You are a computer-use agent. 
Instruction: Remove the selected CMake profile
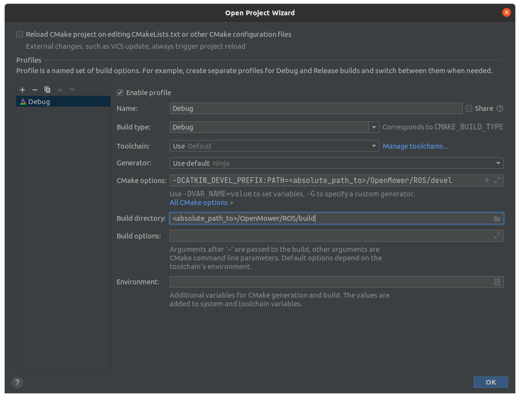35,89
